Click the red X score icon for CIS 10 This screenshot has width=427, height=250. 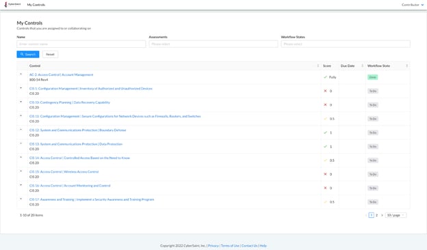pos(325,105)
